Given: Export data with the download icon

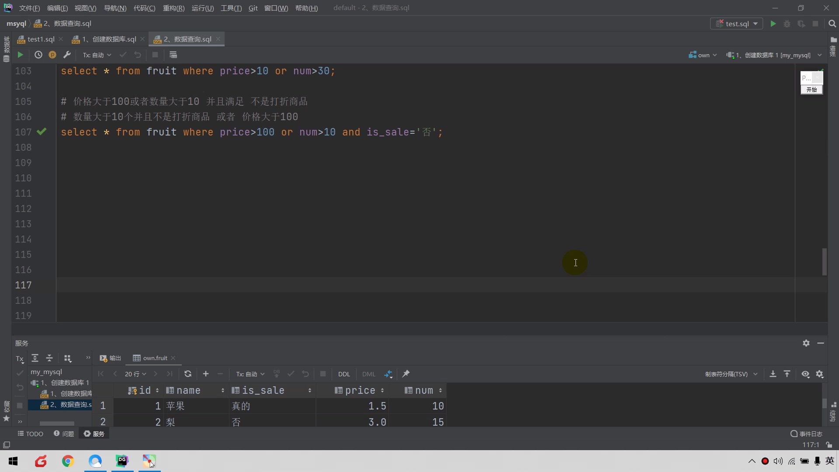Looking at the screenshot, I should point(773,374).
